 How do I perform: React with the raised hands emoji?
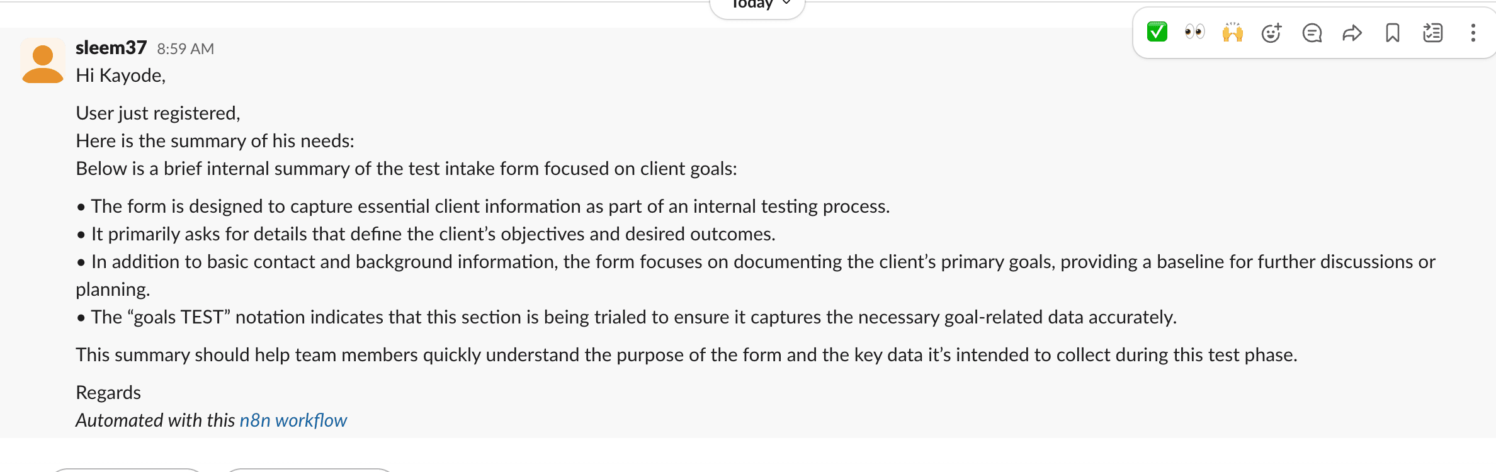coord(1232,32)
